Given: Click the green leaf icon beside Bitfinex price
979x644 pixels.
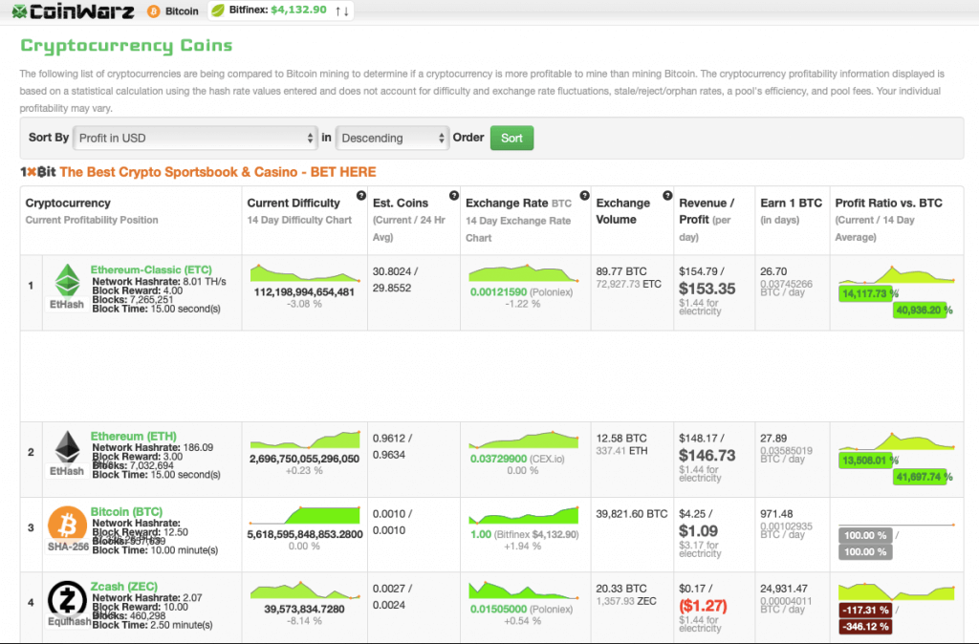Looking at the screenshot, I should [220, 12].
